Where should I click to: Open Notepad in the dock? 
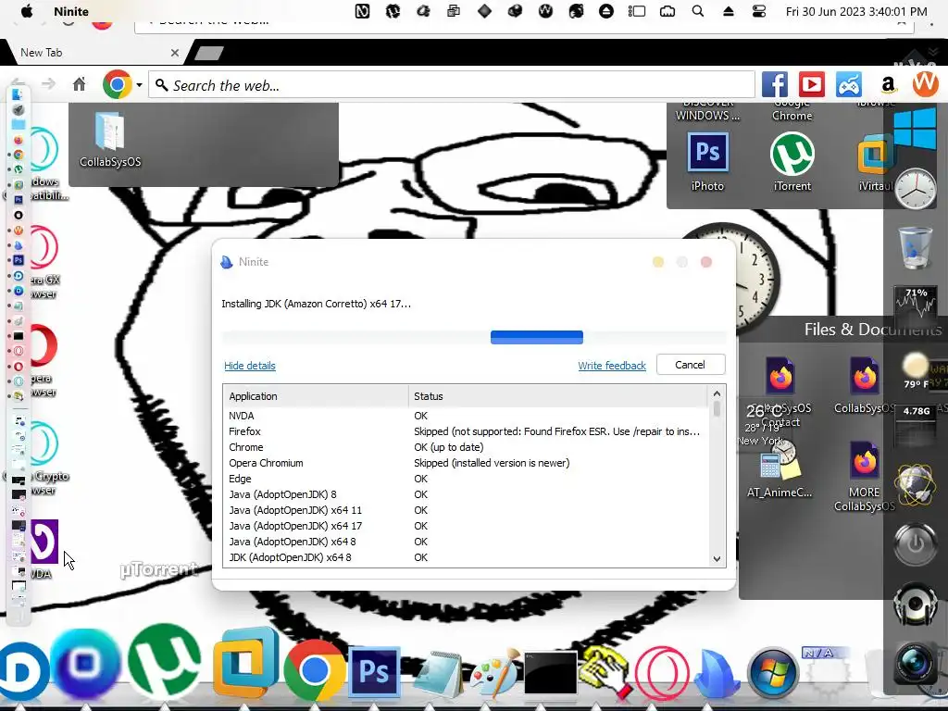click(437, 674)
